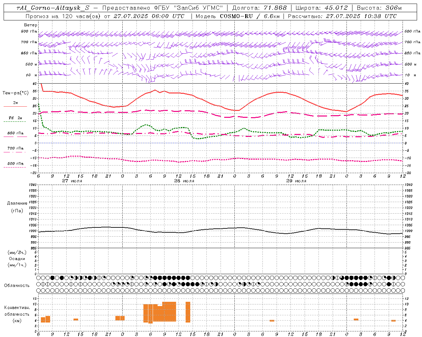The height and width of the screenshot is (337, 422).
Task: Click the Широта: 45.012 value
Action: (x=321, y=8)
